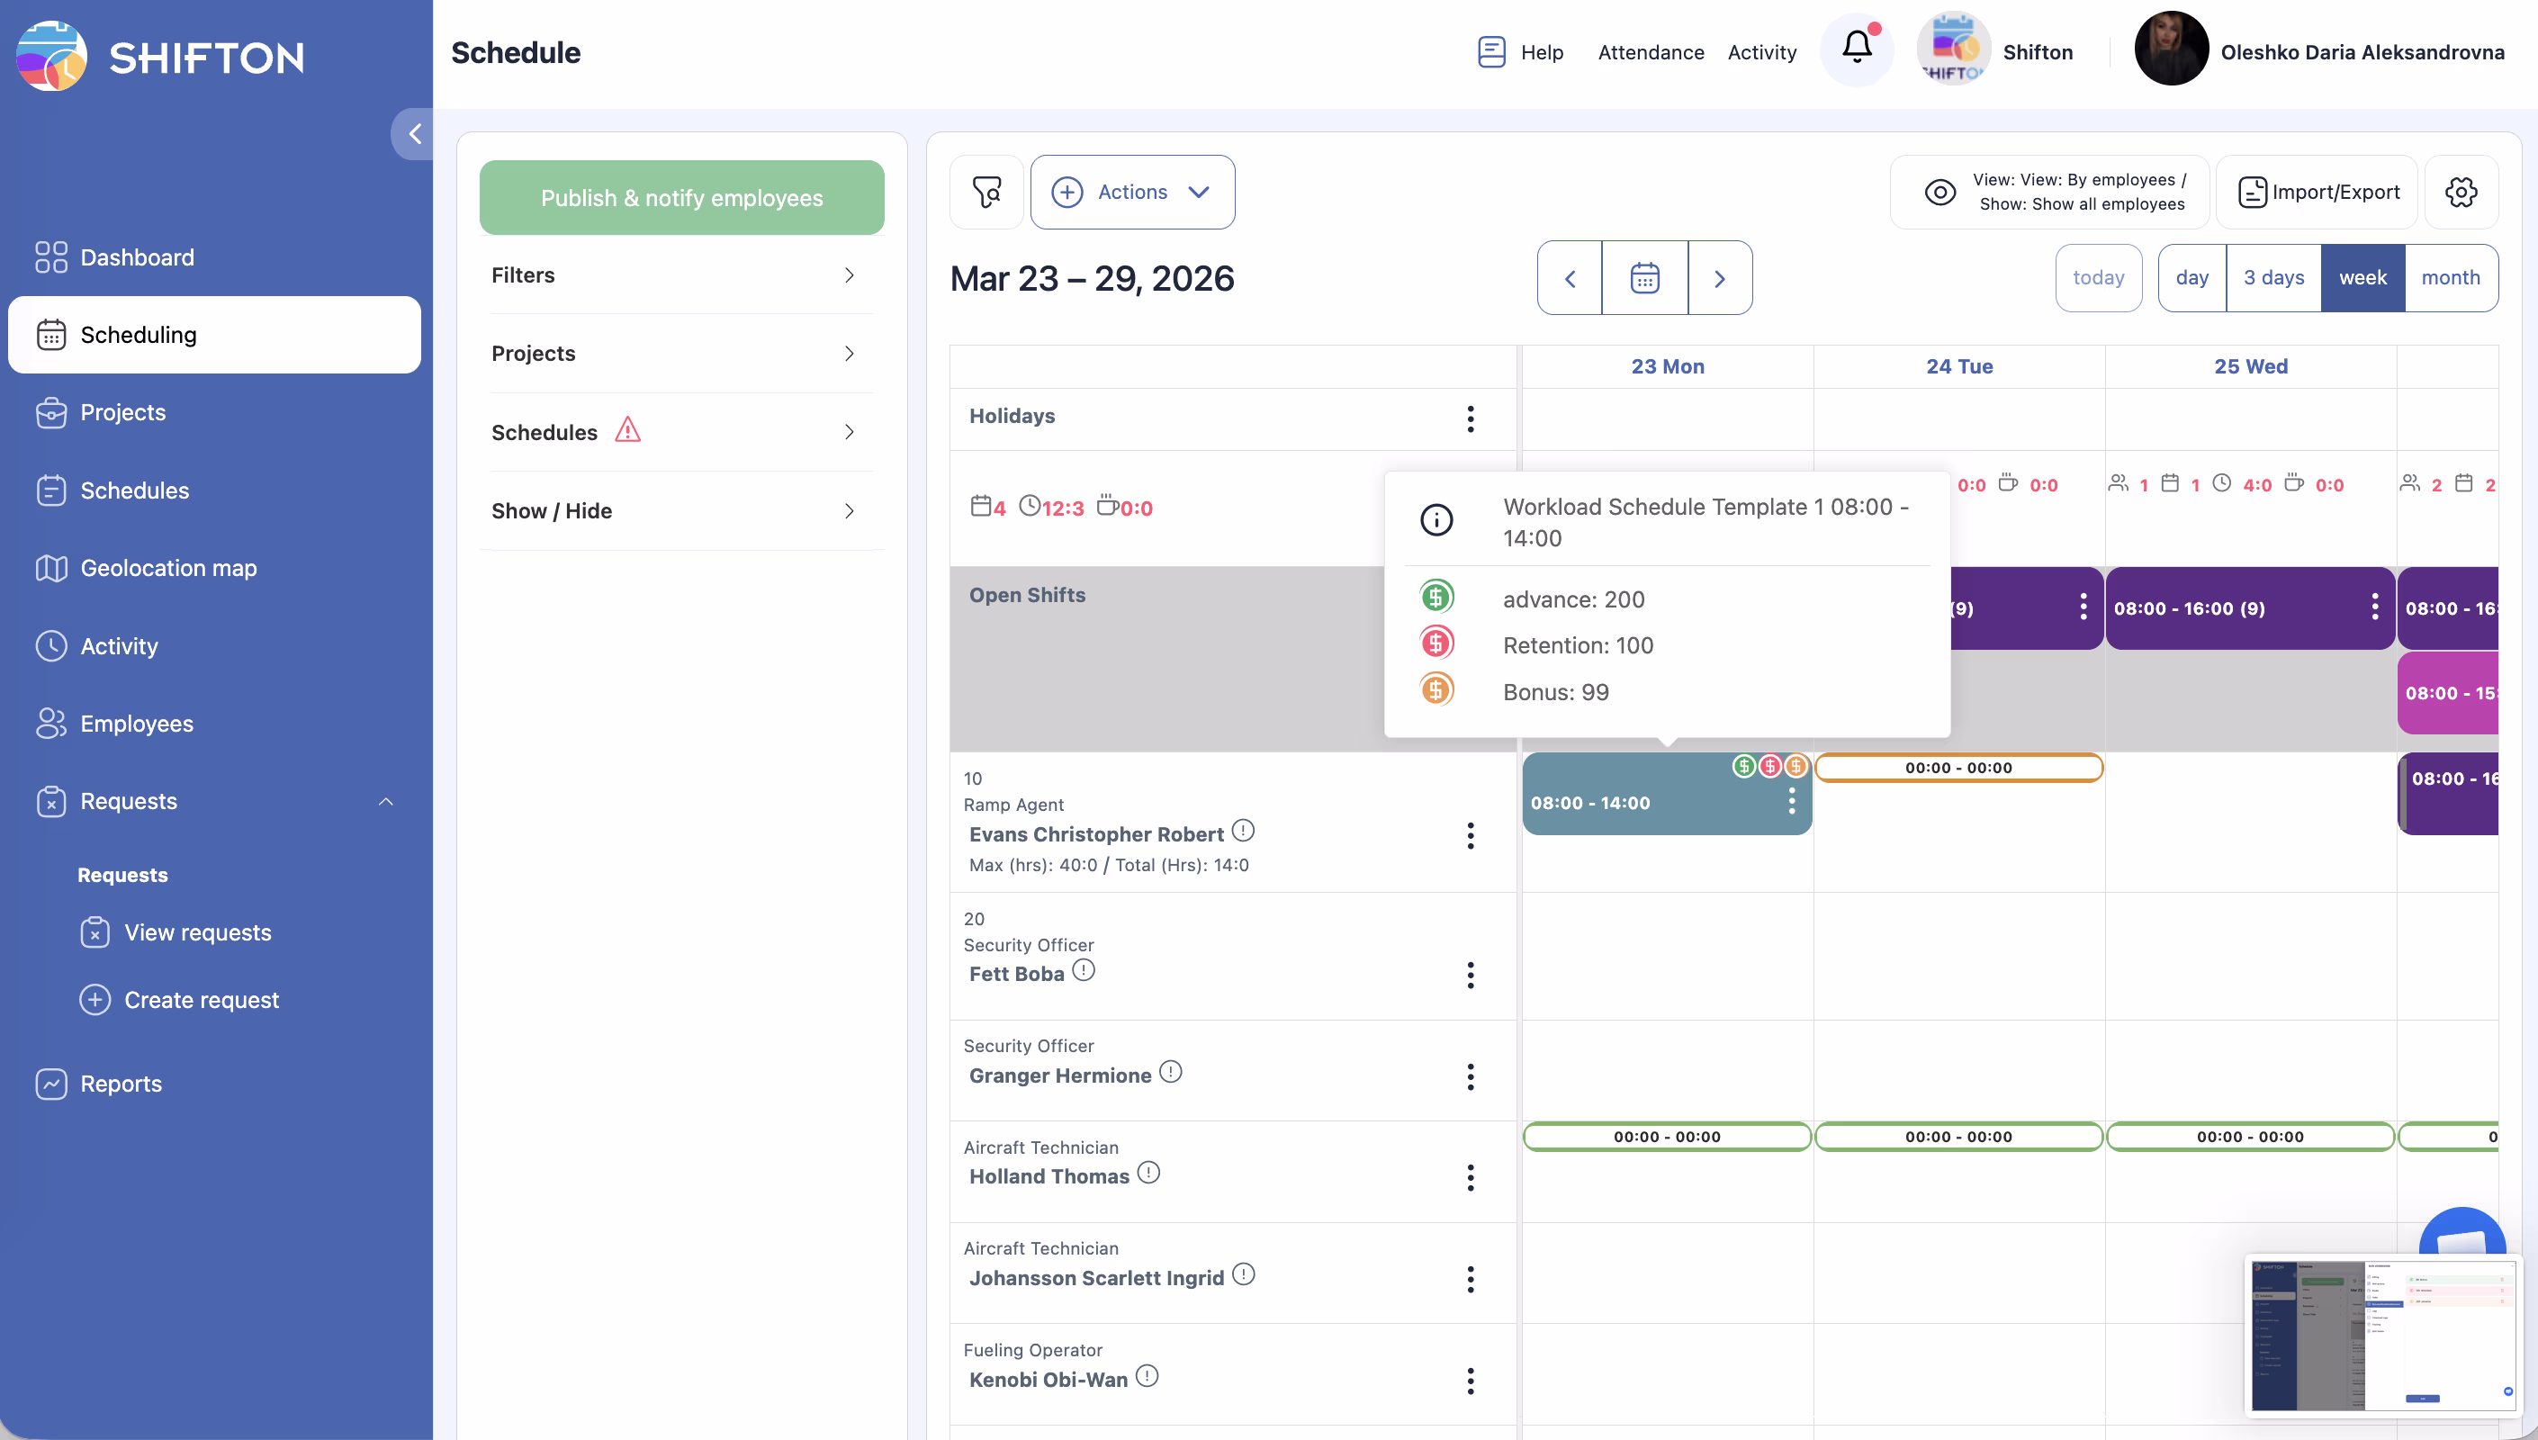Switch calendar to month view
The image size is (2538, 1440).
tap(2450, 278)
